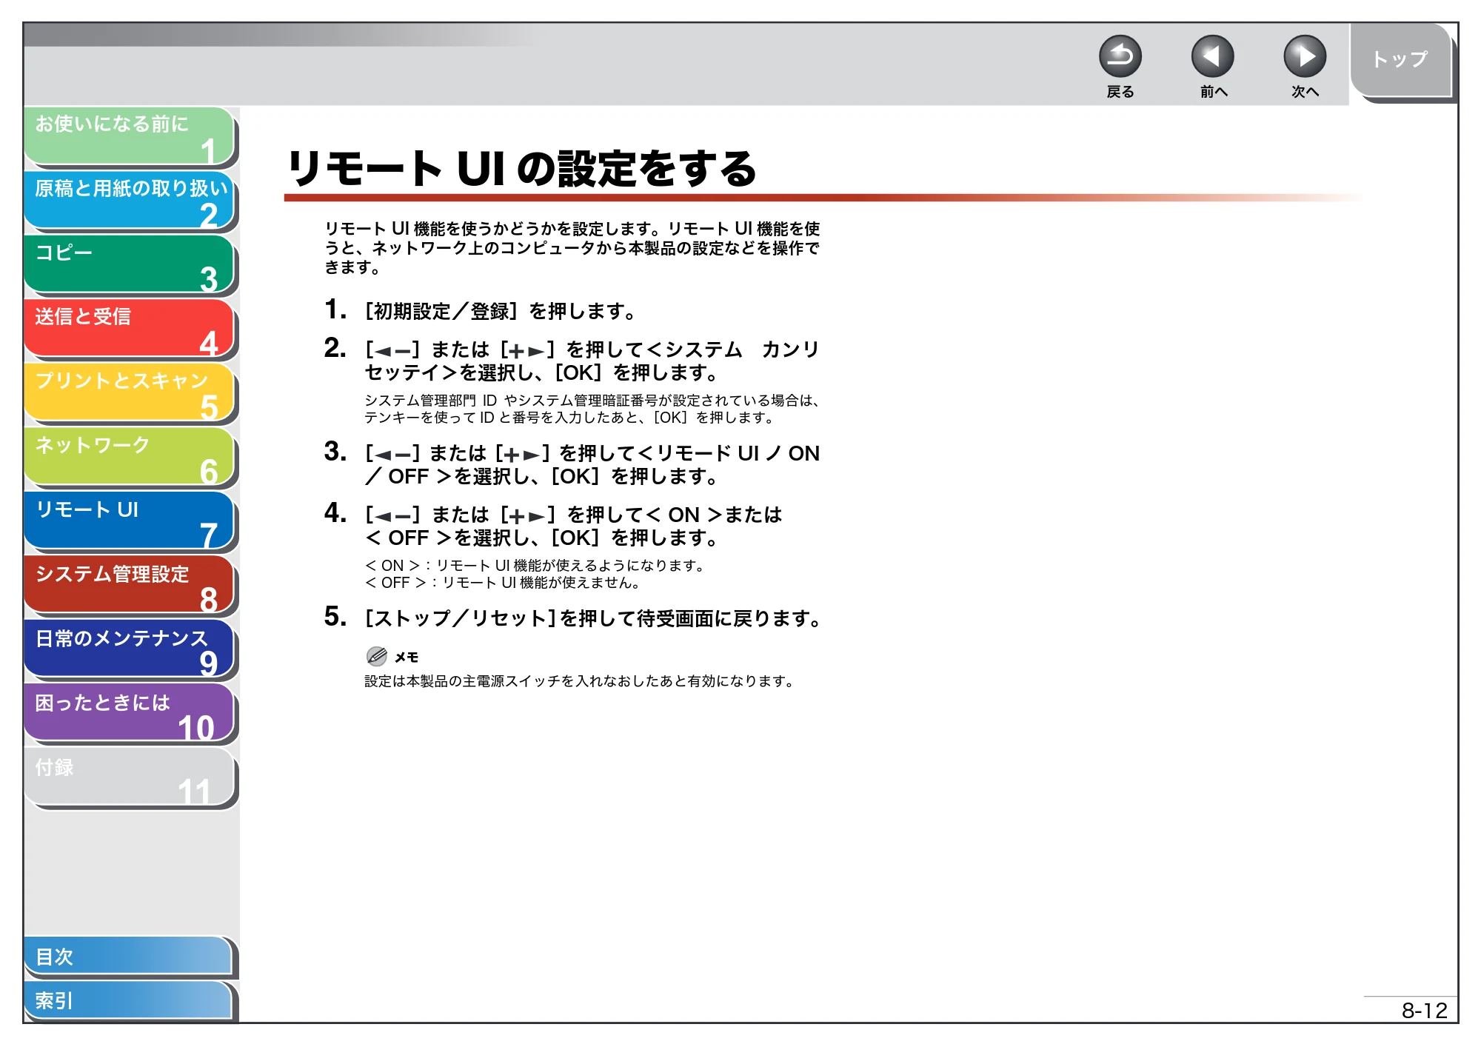
Task: Open chapter 1 お使いになる前に
Action: [130, 136]
